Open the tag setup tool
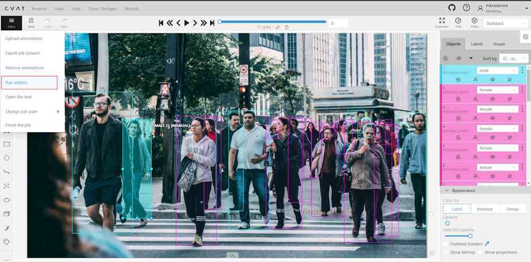The height and width of the screenshot is (262, 531). tap(7, 242)
